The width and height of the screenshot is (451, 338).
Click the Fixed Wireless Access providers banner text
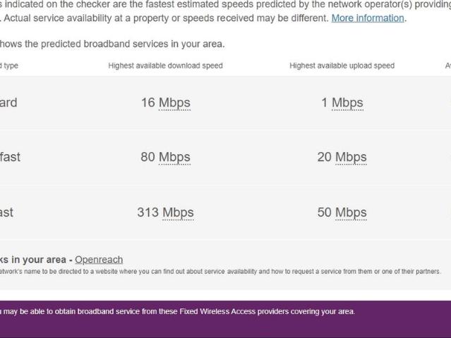click(178, 311)
